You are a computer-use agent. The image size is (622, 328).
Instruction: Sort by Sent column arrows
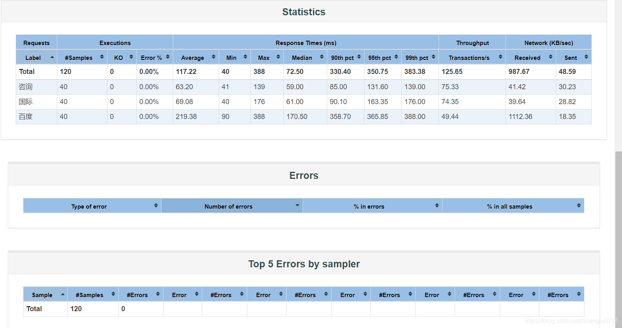click(x=586, y=57)
